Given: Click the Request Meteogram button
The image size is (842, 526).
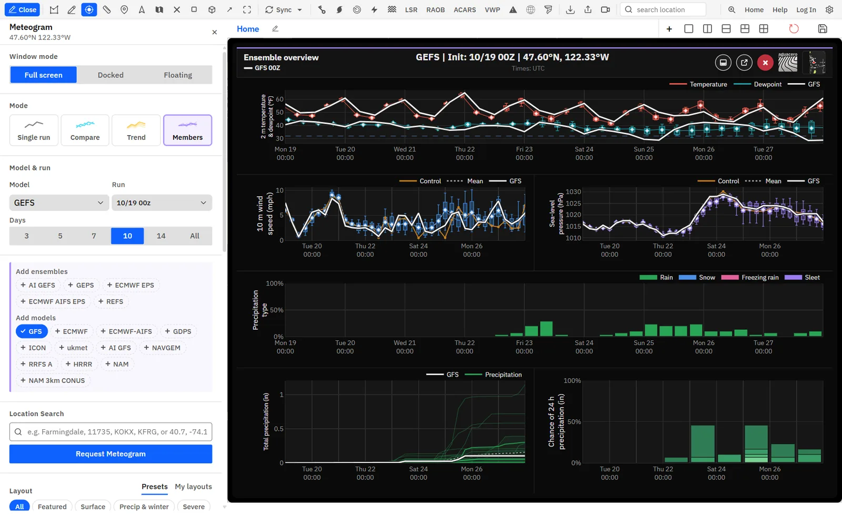Looking at the screenshot, I should coord(111,454).
